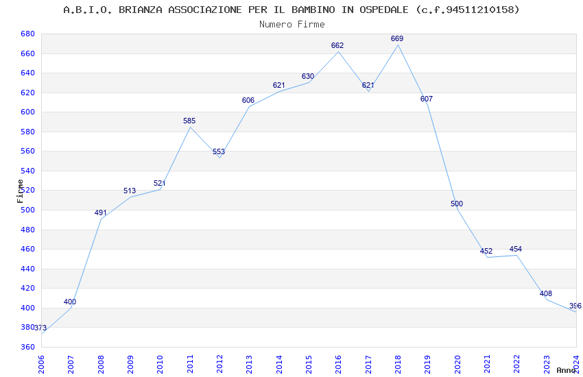
Task: Click the 460 y-axis tick value
Action: [x=28, y=250]
